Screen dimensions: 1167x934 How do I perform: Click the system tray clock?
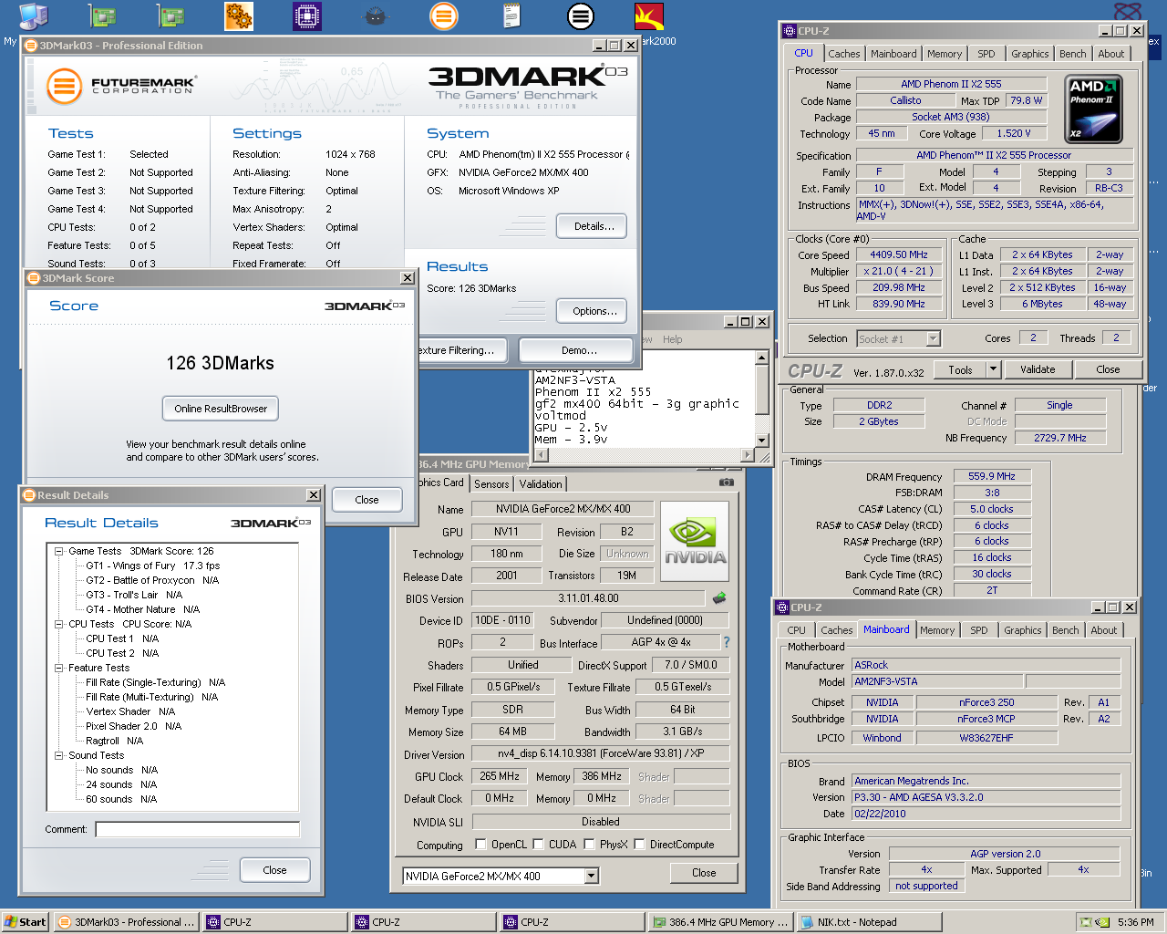pos(1135,922)
